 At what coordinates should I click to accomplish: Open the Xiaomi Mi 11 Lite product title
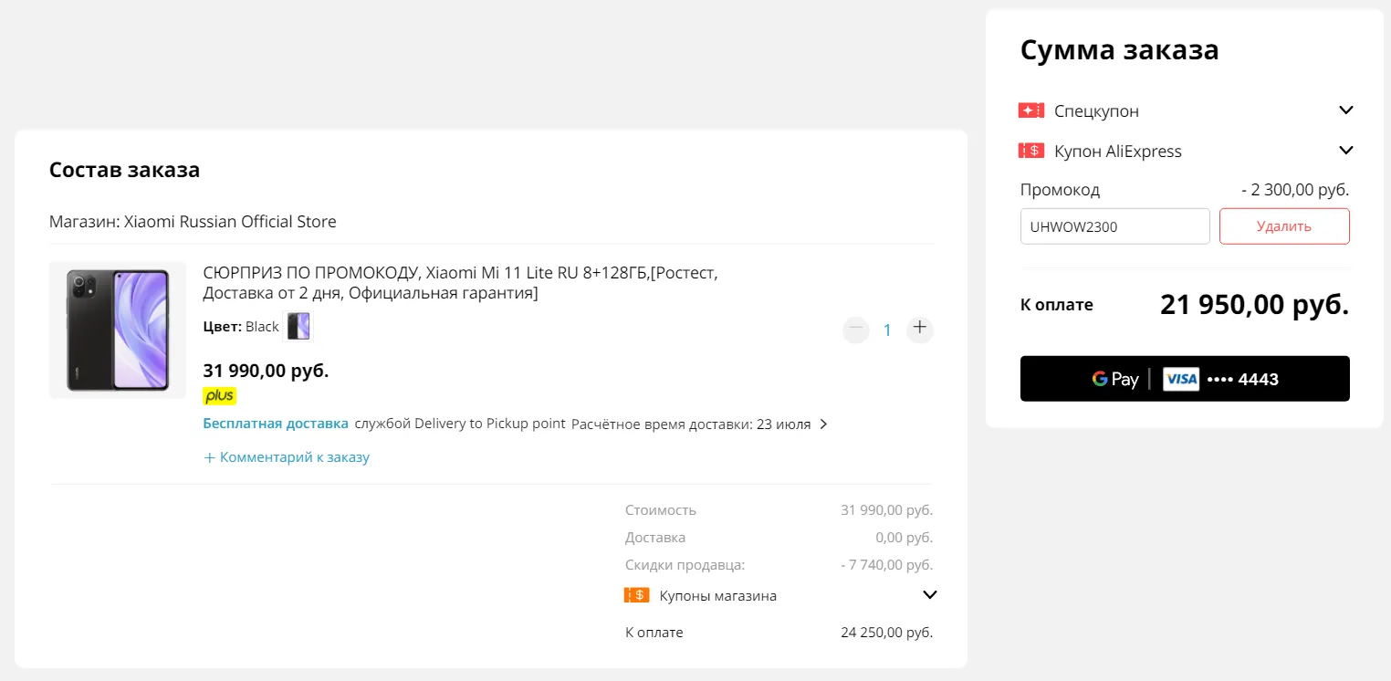(x=461, y=283)
